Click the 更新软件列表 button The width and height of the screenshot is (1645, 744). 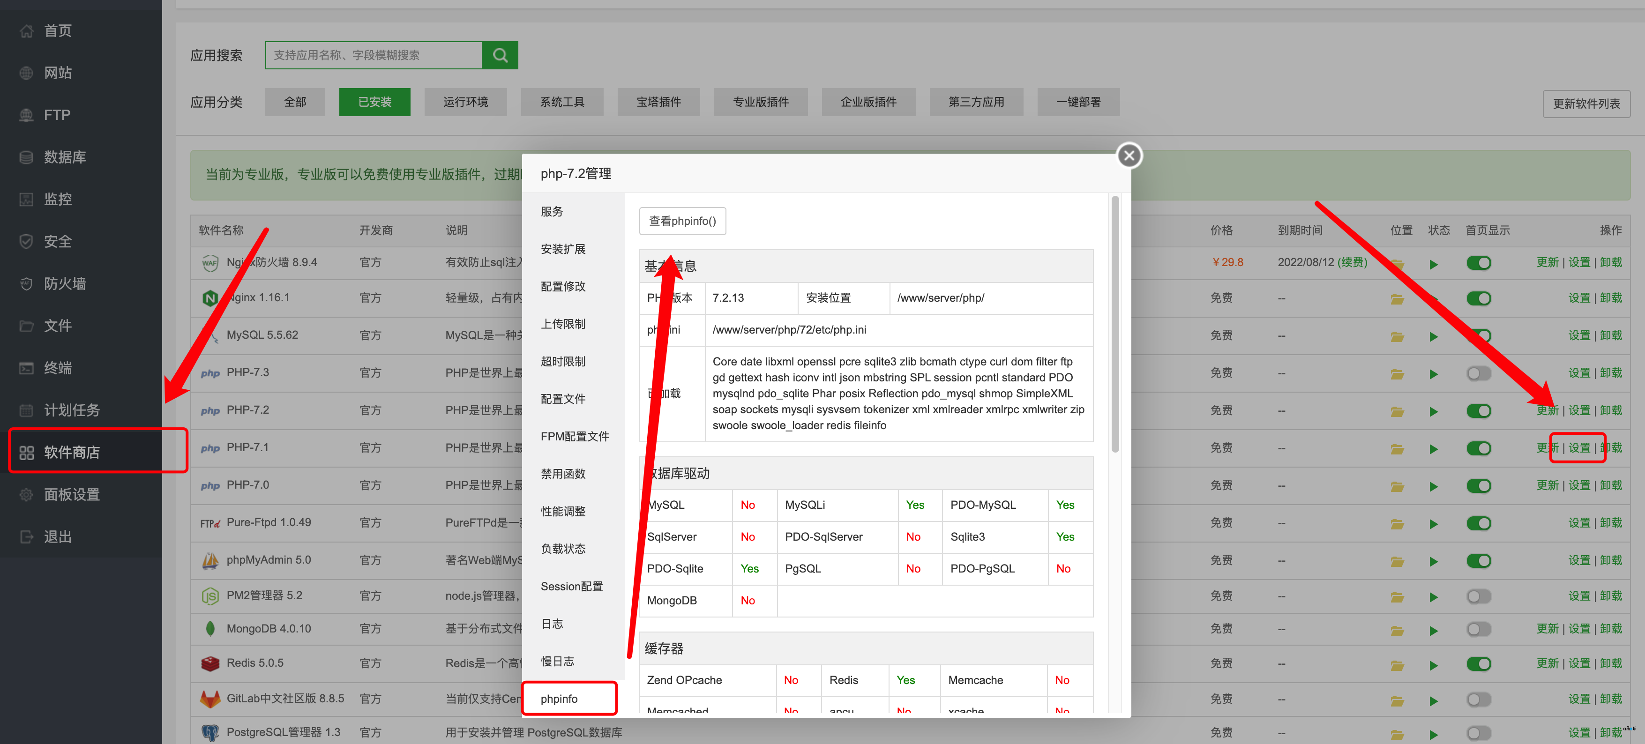coord(1586,104)
